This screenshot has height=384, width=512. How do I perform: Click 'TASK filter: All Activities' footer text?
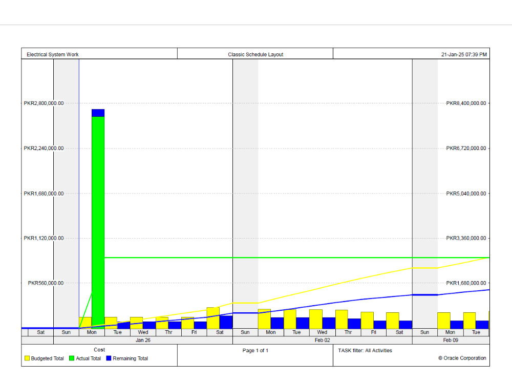[x=365, y=350]
